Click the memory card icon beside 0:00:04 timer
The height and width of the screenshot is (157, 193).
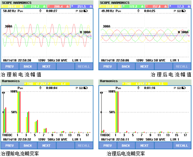coord(81,88)
